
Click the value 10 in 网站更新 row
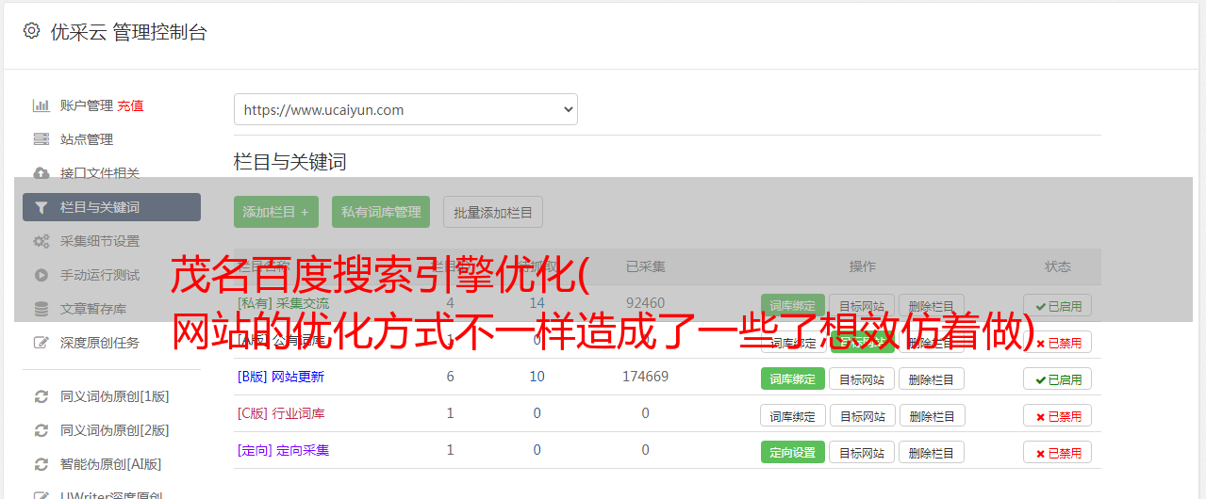537,377
